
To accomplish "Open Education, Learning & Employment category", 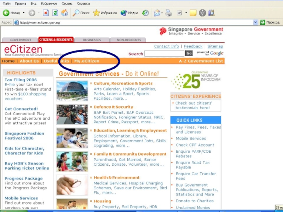I will click(x=130, y=130).
